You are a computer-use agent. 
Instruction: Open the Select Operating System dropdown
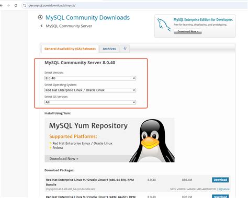coord(90,90)
